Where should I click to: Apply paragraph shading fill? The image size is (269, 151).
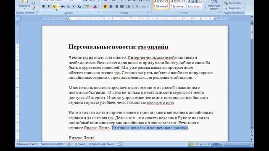pos(136,7)
